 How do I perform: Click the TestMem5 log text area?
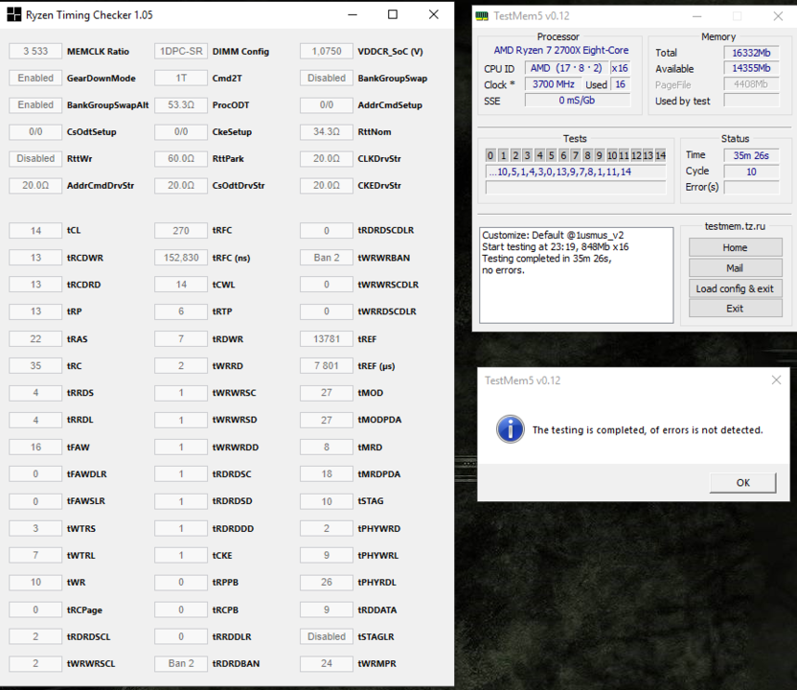(577, 275)
